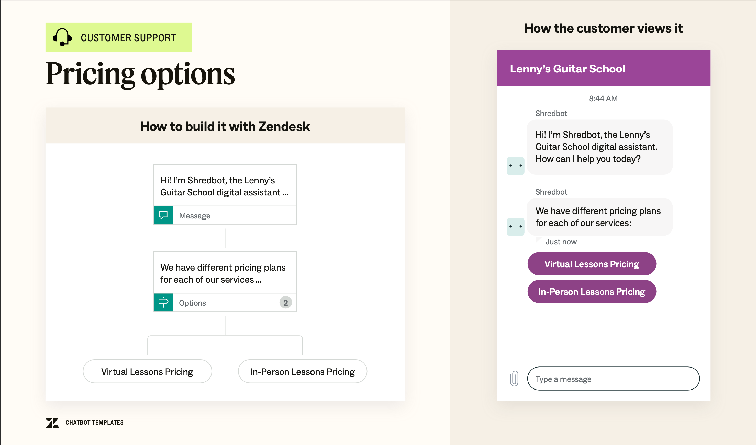Click the options count badge showing 2

click(285, 303)
